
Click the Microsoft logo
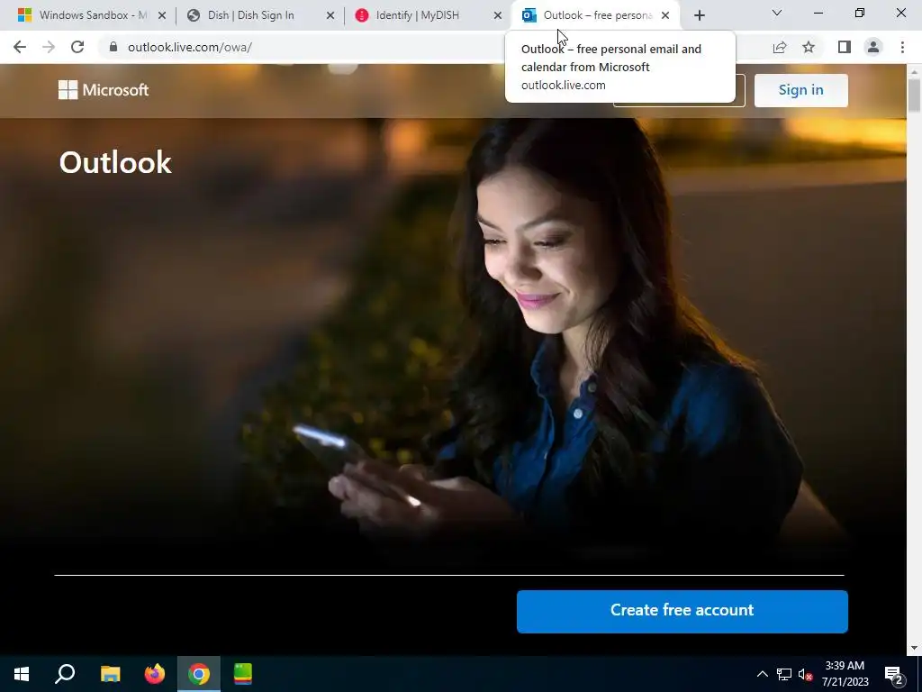point(104,90)
